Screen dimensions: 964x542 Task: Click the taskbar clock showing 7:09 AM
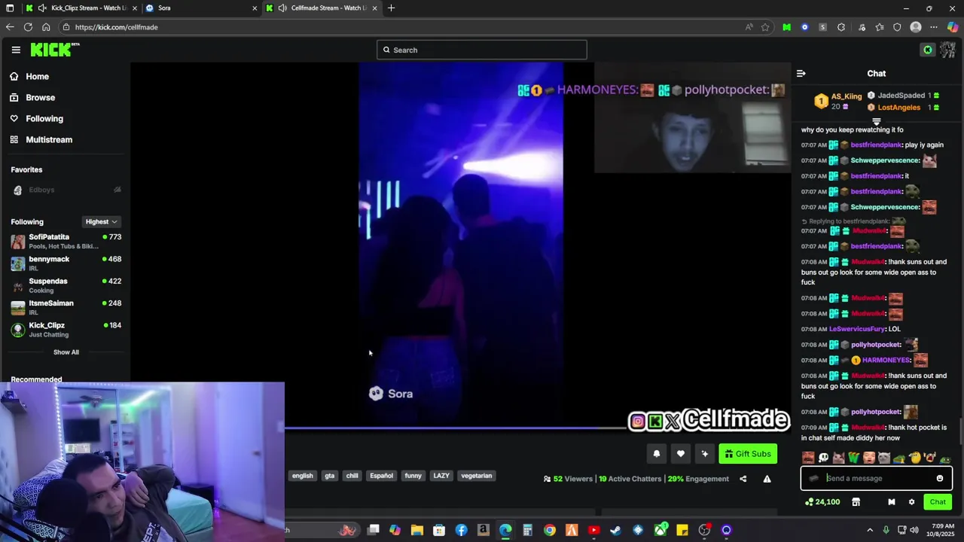pos(942,530)
